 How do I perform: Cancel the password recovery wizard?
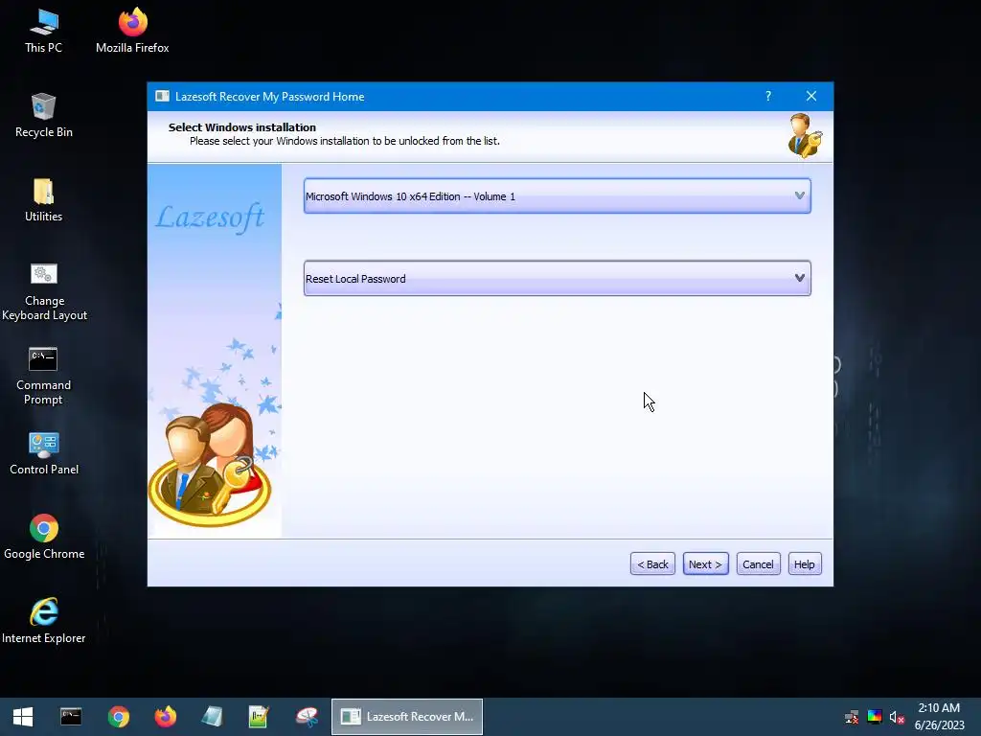coord(759,563)
